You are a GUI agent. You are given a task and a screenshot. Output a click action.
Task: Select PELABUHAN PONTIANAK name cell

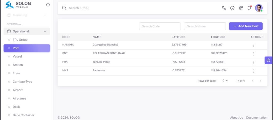pos(109,53)
